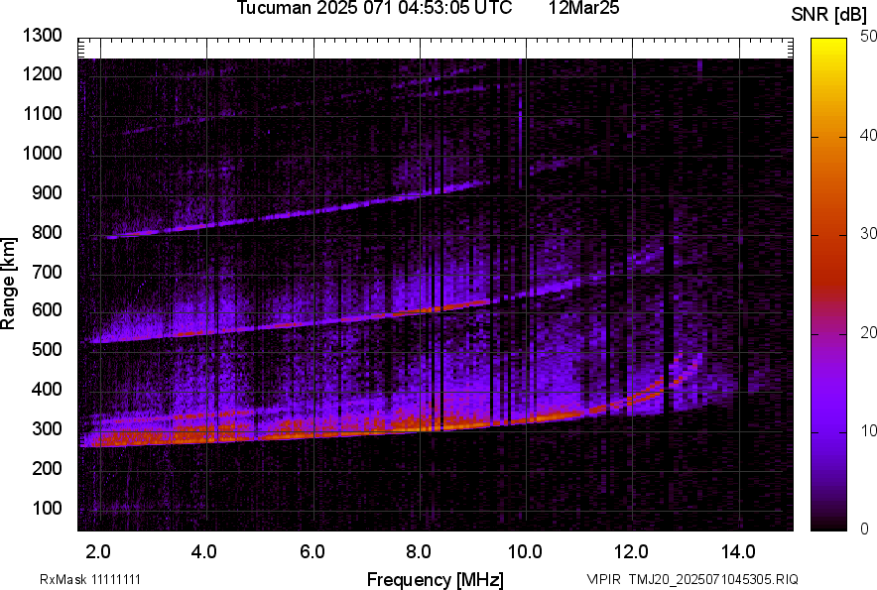877x590 pixels.
Task: Click the 10.0 tick on frequency axis
Action: click(x=524, y=551)
